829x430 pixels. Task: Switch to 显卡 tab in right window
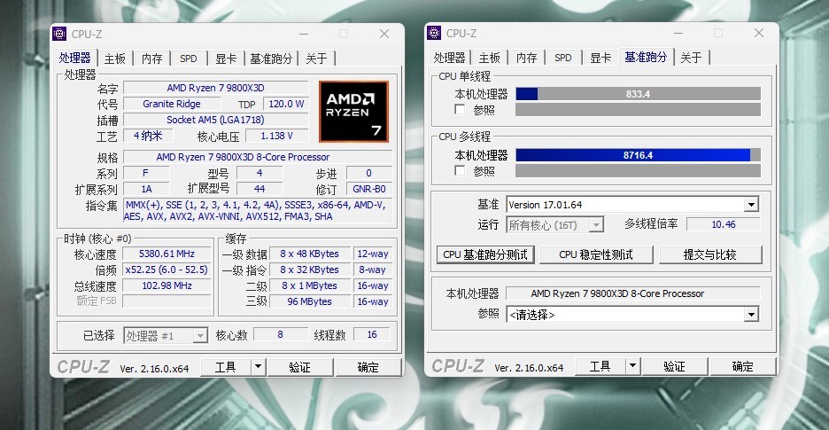tap(600, 58)
